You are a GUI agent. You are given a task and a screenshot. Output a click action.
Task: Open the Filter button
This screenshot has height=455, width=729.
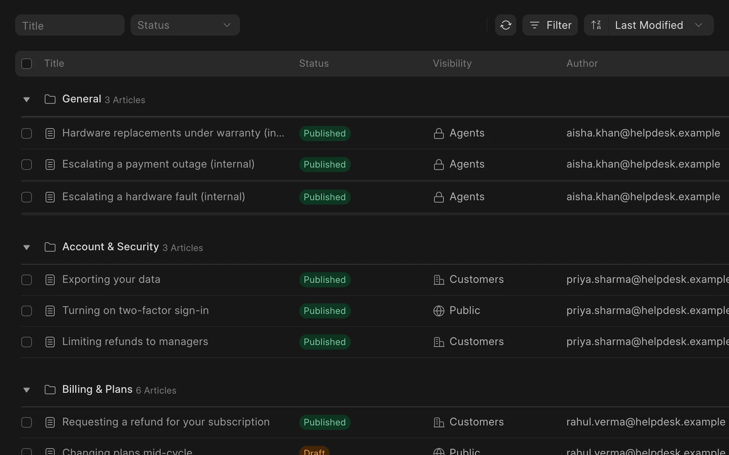[x=550, y=25]
